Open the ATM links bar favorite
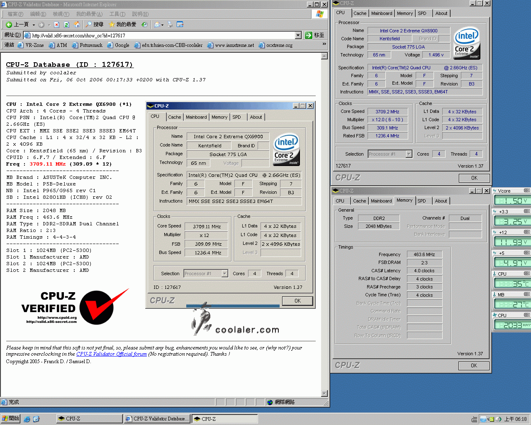 [58, 45]
